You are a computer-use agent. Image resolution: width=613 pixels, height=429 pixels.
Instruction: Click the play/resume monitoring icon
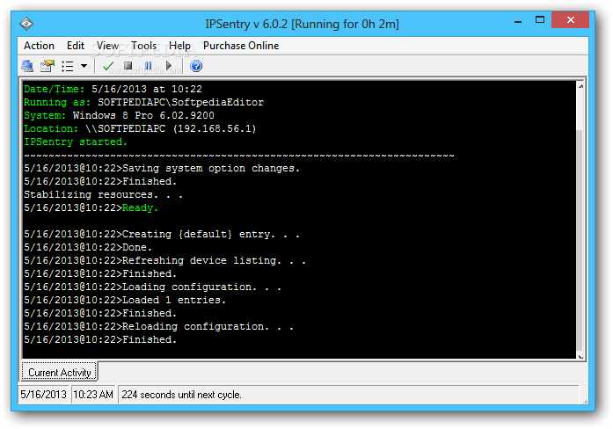tap(169, 66)
